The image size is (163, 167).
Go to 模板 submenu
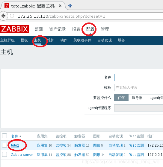[x=24, y=40]
